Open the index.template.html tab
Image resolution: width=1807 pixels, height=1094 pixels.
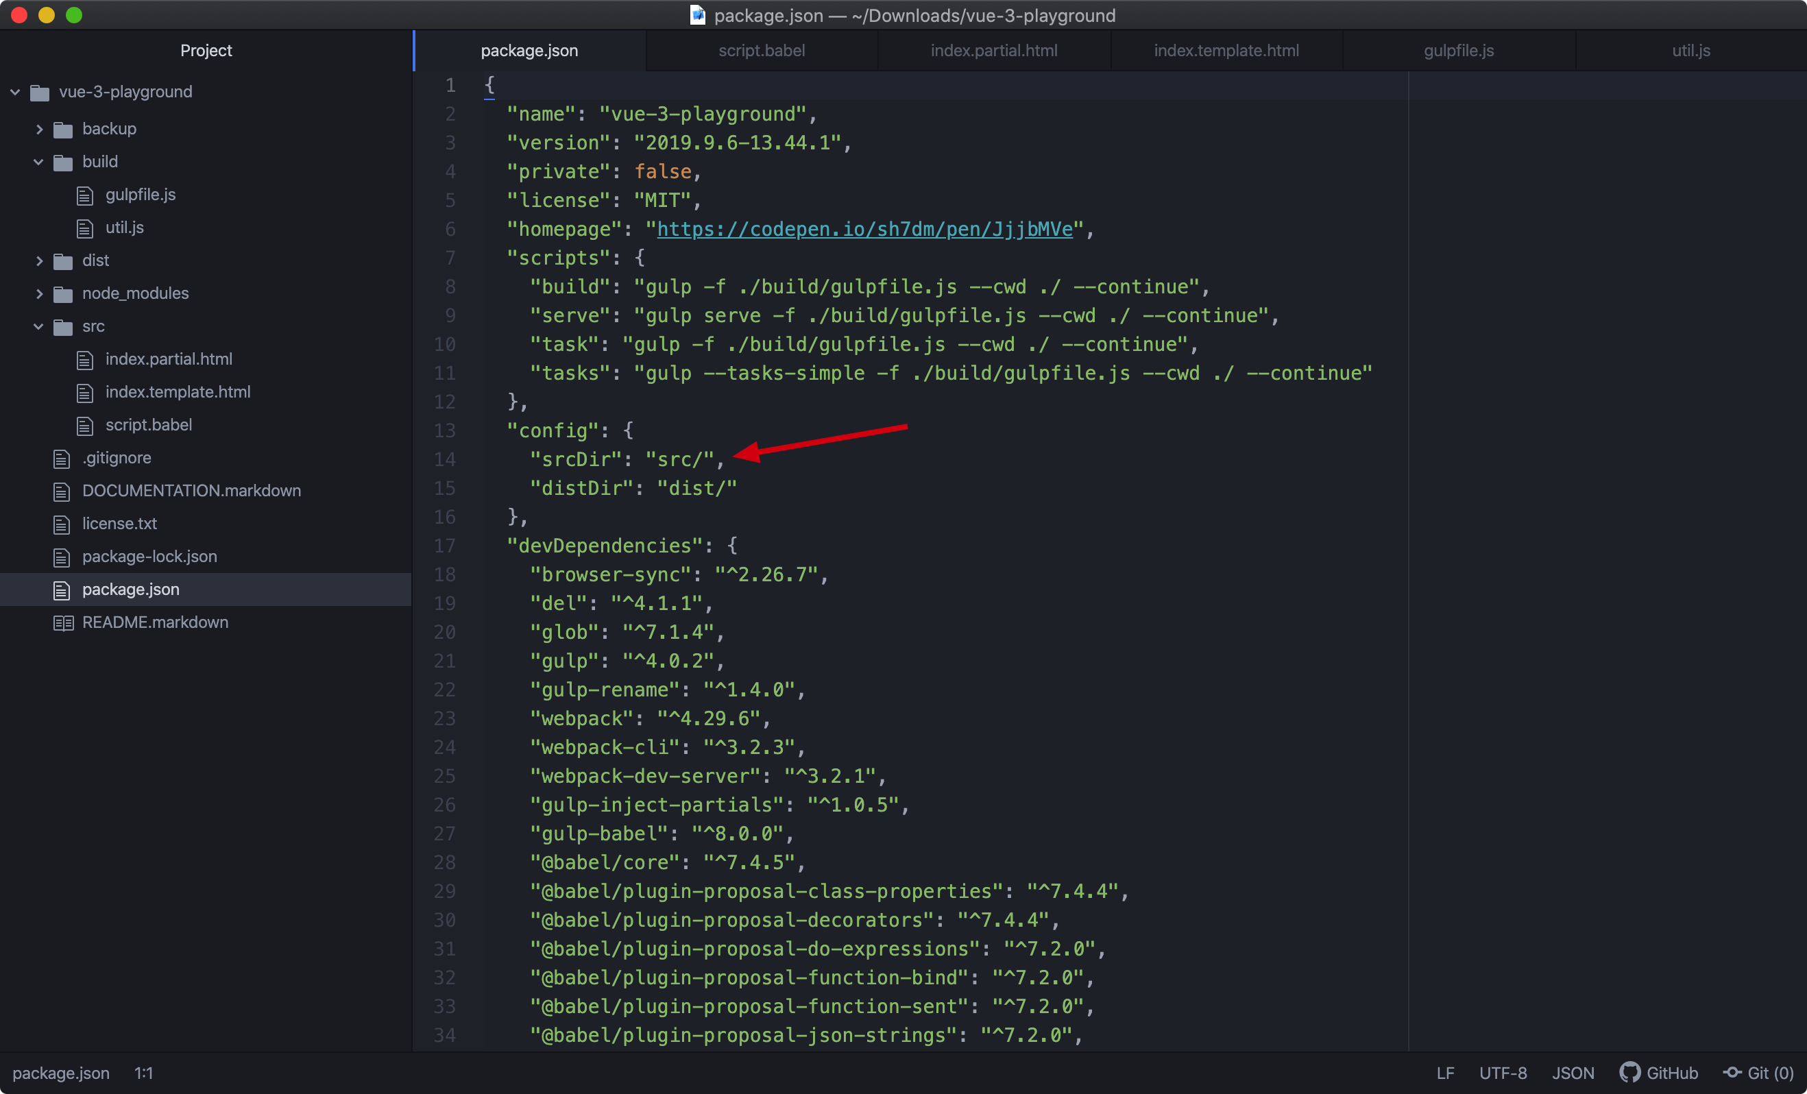click(1226, 51)
